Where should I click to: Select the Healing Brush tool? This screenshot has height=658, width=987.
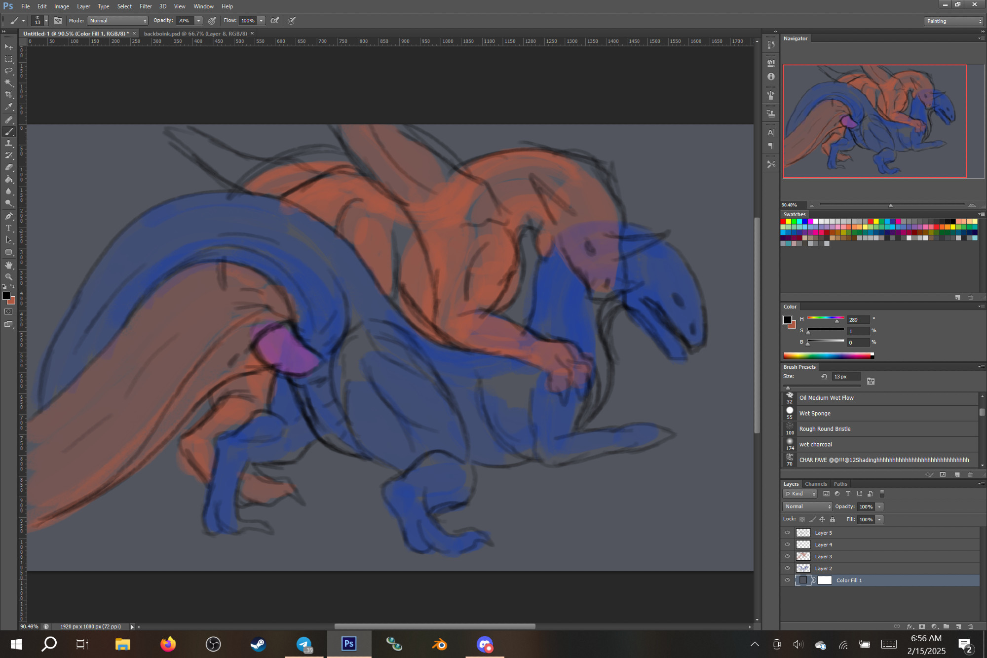click(x=9, y=119)
